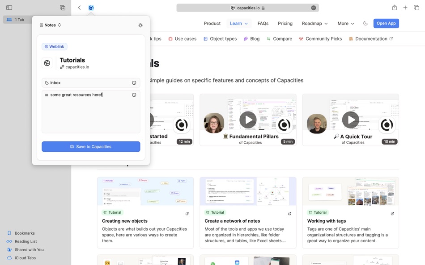Open the Compare tab
This screenshot has width=425, height=265.
[280, 39]
